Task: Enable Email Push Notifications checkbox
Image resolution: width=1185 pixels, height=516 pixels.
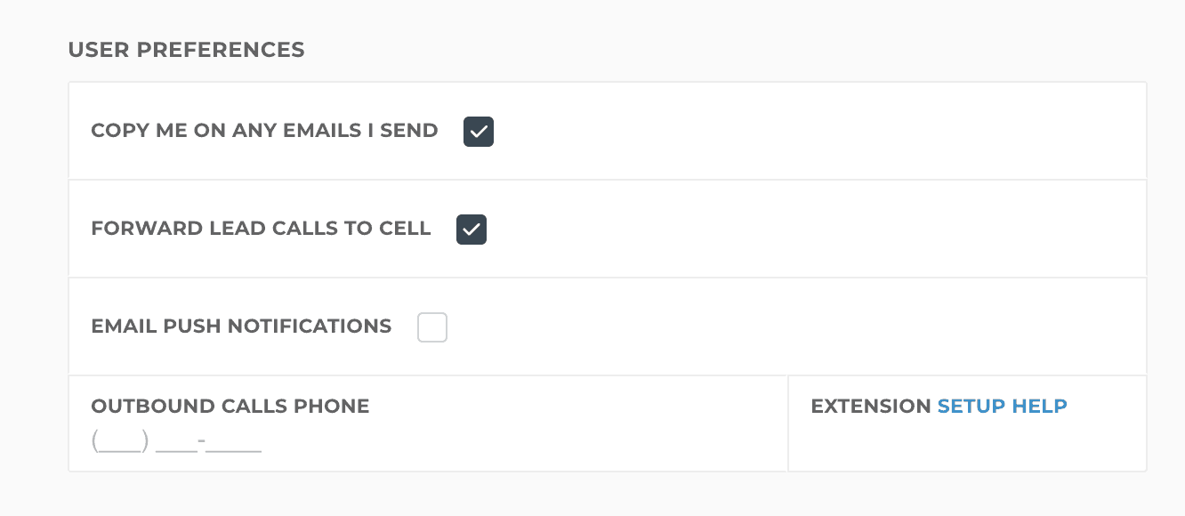Action: click(x=432, y=327)
